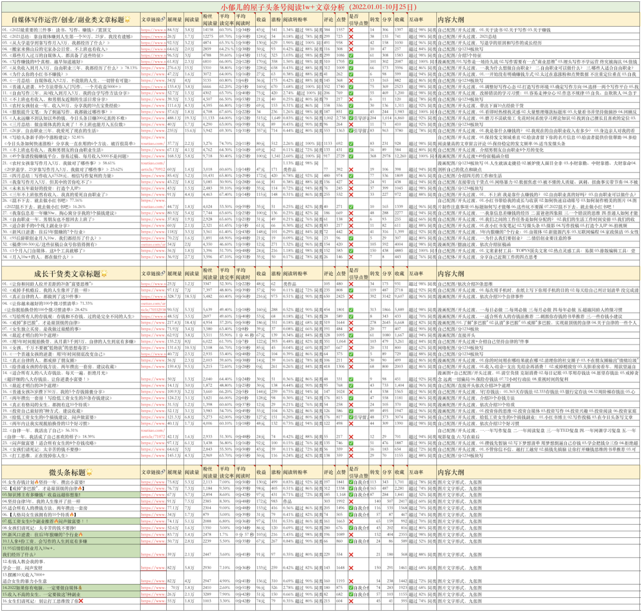Click the green check for 《农村女孩创业一年，收入50万》
Screen dimensions: 641x612
(351, 106)
